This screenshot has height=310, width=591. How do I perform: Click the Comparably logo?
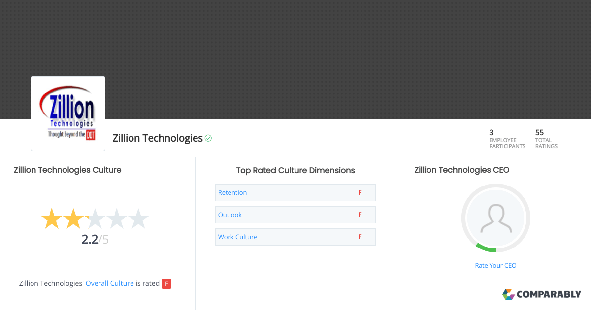[x=542, y=294]
